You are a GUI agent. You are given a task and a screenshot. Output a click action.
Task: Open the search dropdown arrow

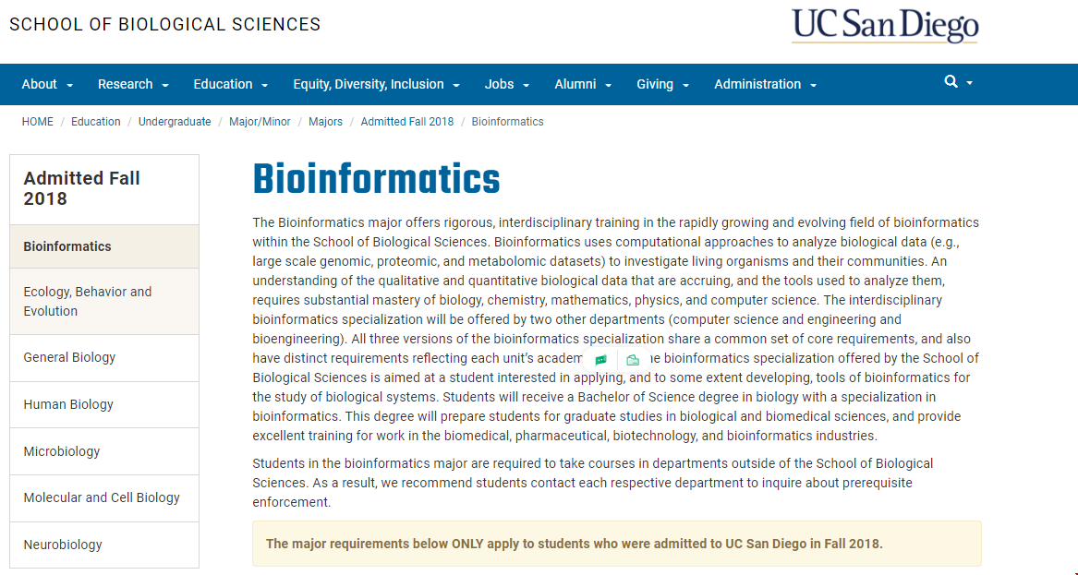(x=967, y=81)
